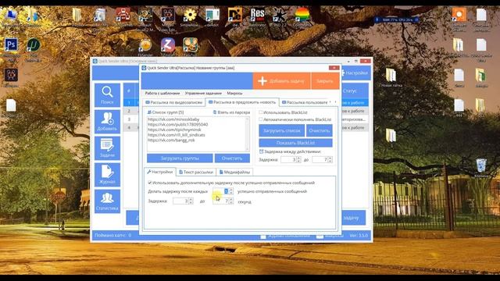500x281 pixels.
Task: Open Задачи in the main window sidebar
Action: (107, 148)
